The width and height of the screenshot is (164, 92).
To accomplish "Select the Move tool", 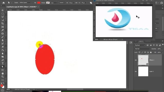I will point(3,10).
